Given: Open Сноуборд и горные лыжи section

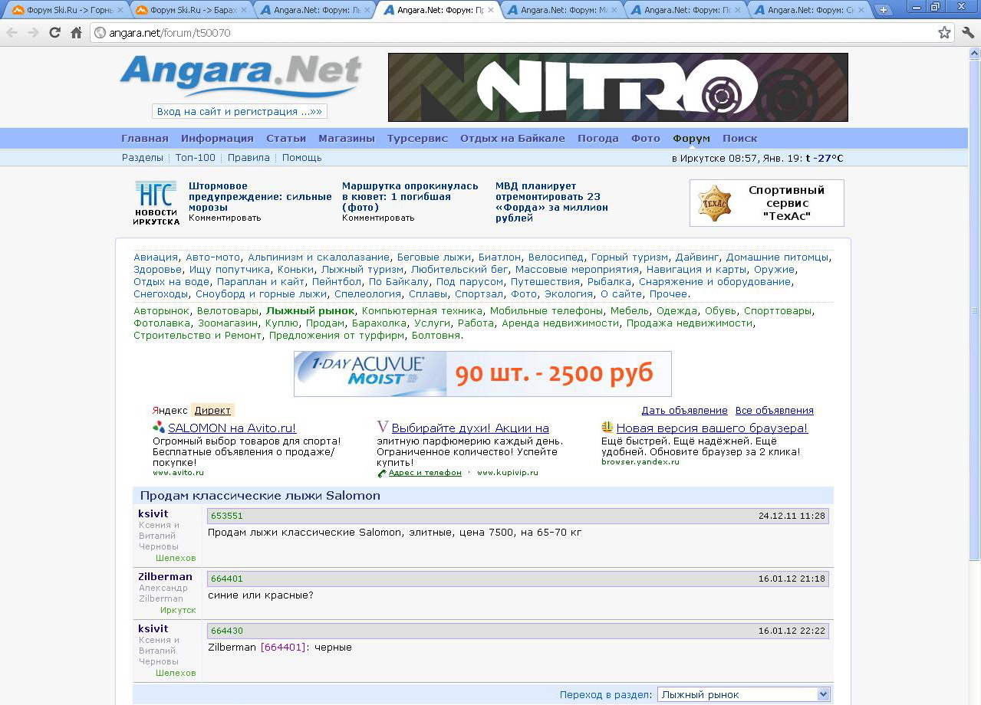Looking at the screenshot, I should tap(261, 294).
